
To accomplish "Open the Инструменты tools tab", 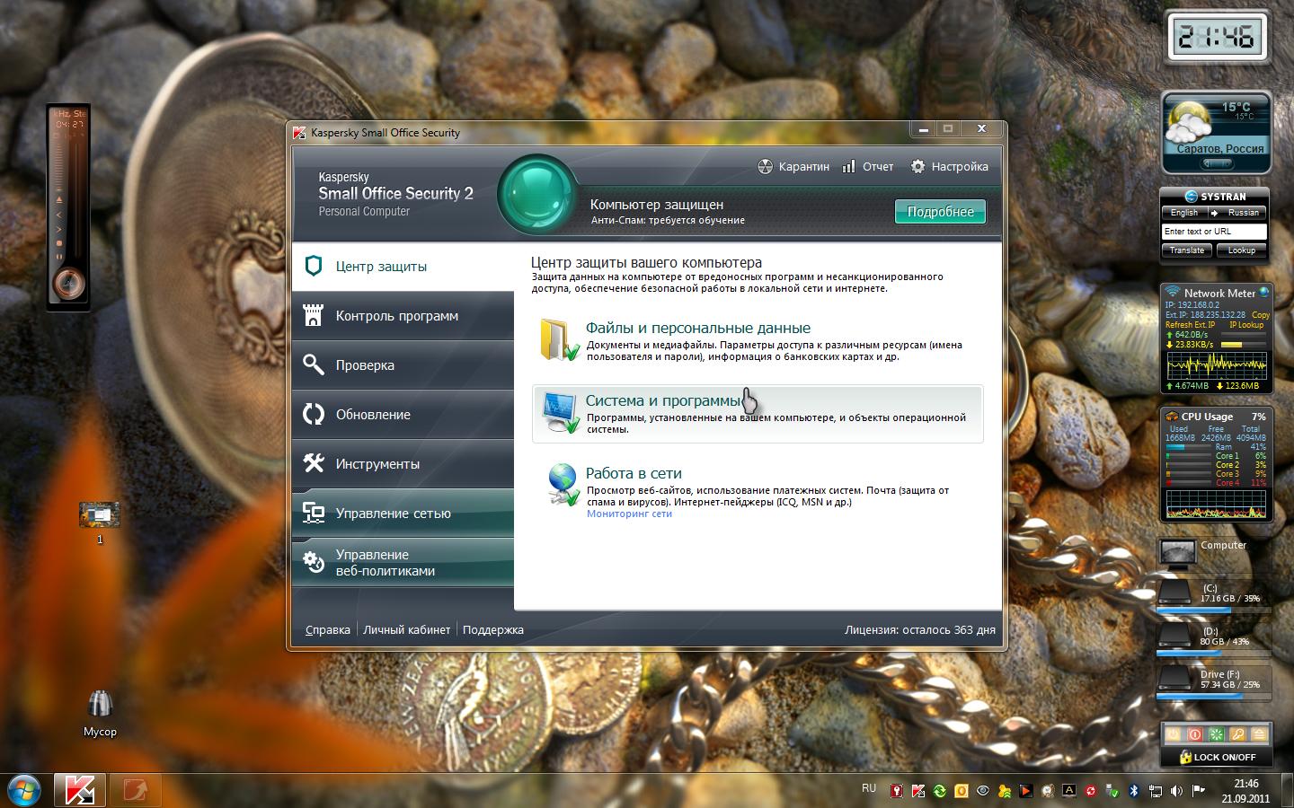I will tap(403, 464).
